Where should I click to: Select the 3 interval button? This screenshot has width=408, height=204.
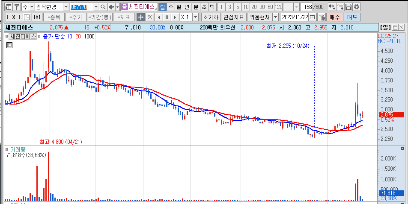click(x=229, y=7)
